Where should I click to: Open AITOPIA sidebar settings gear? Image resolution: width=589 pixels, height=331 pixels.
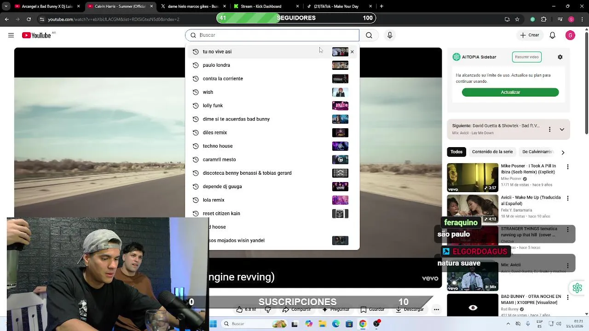[560, 57]
